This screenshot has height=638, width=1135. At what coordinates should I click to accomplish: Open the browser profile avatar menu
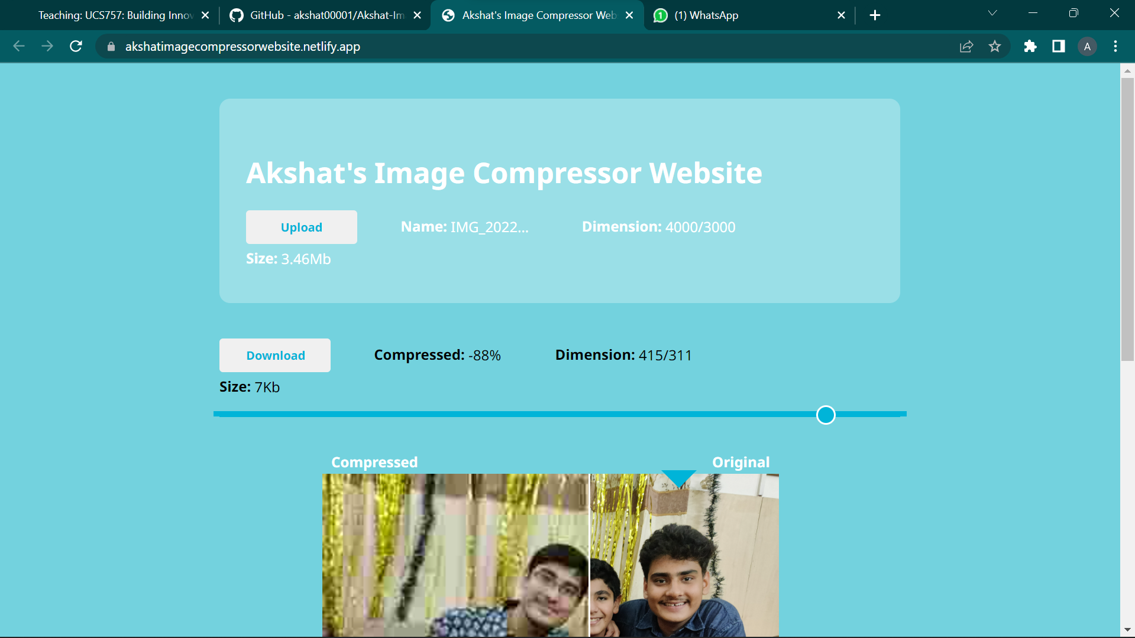(1087, 46)
